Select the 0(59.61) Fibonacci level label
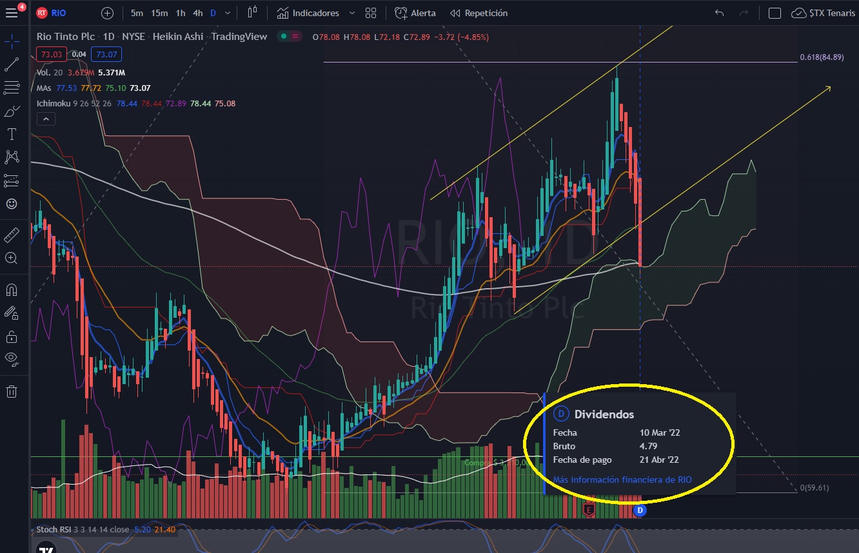 [x=814, y=488]
